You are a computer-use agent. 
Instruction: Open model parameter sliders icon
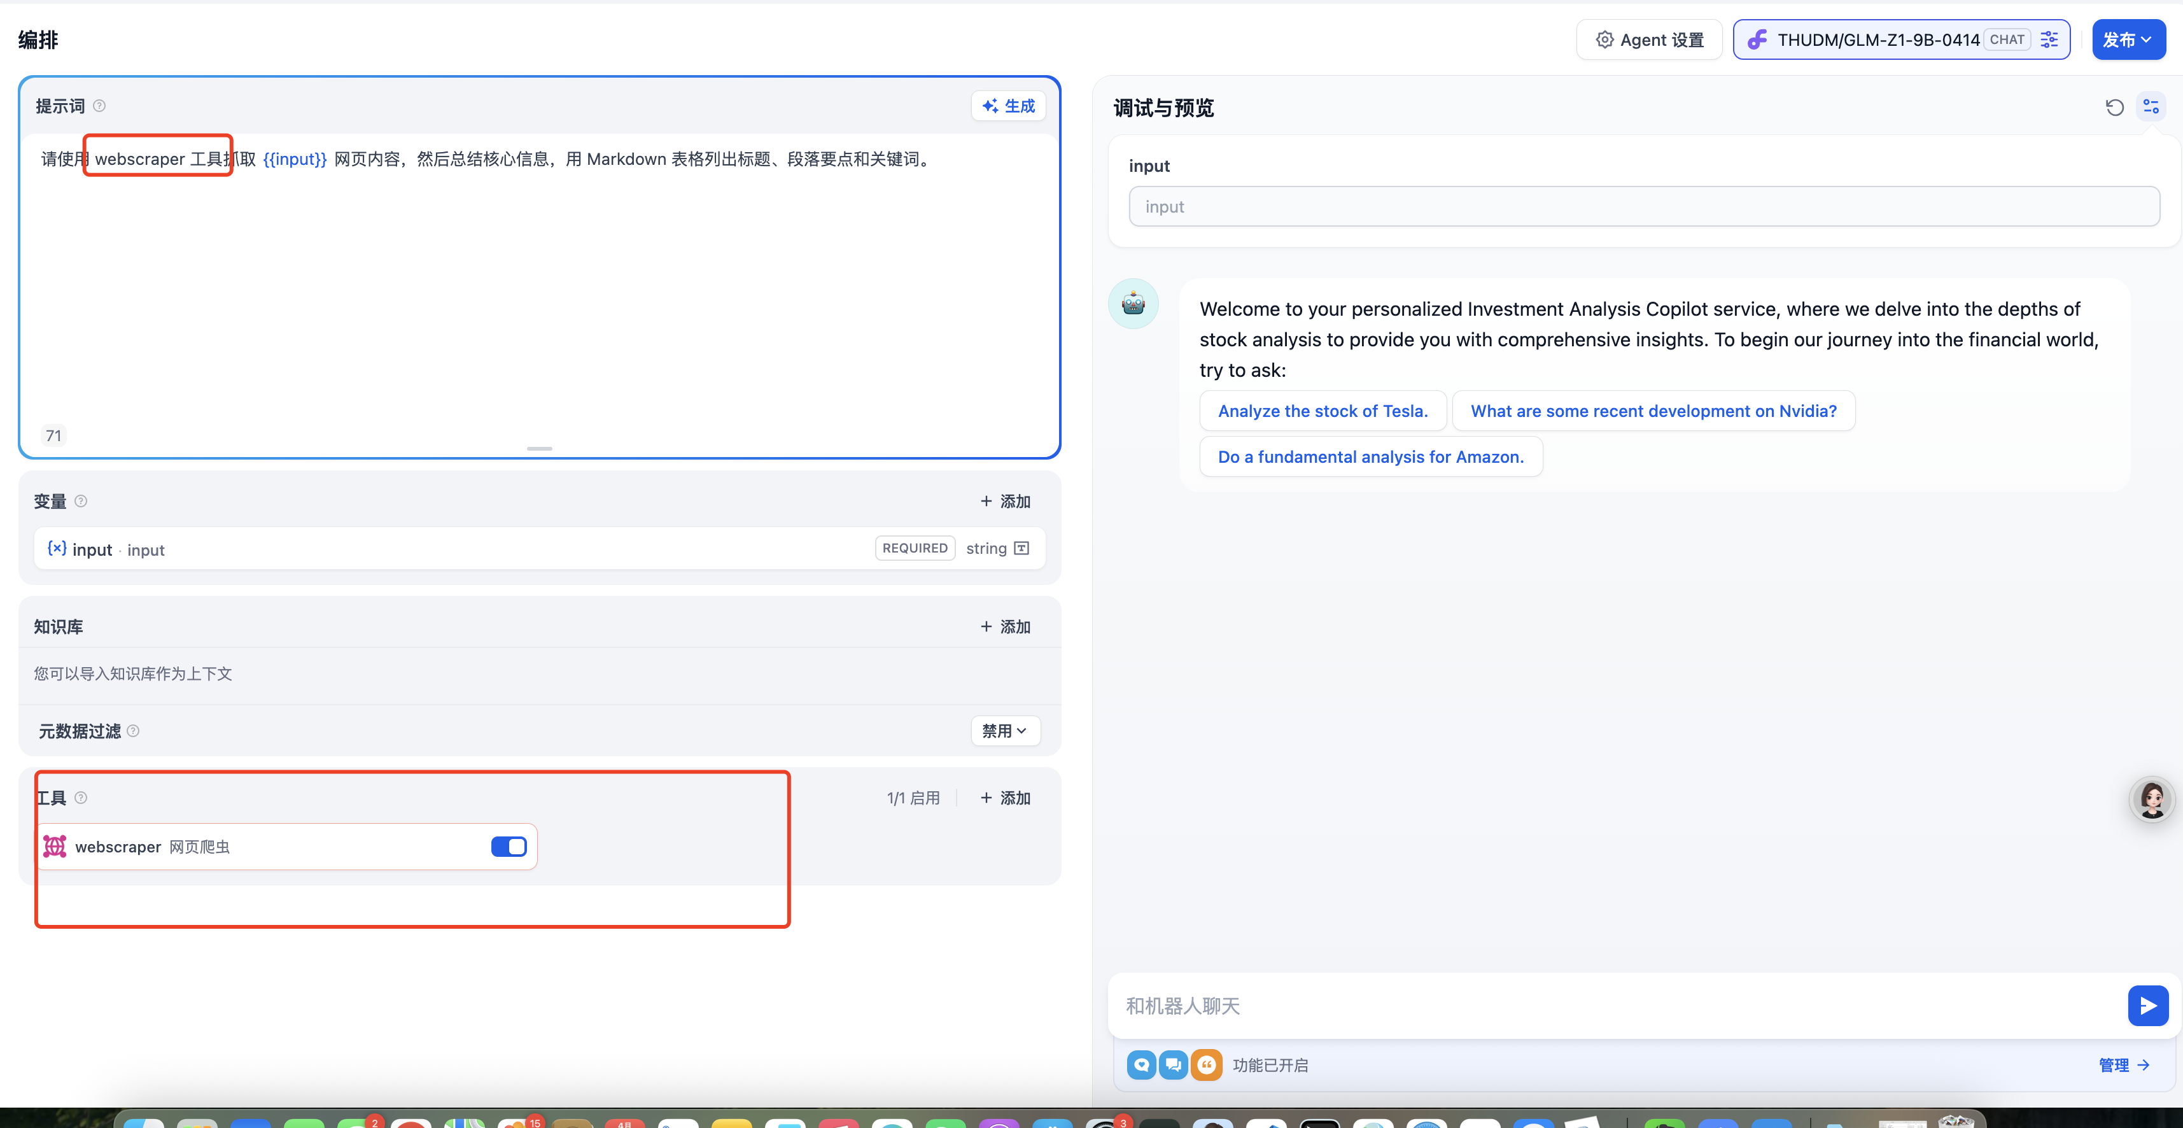[x=2049, y=40]
